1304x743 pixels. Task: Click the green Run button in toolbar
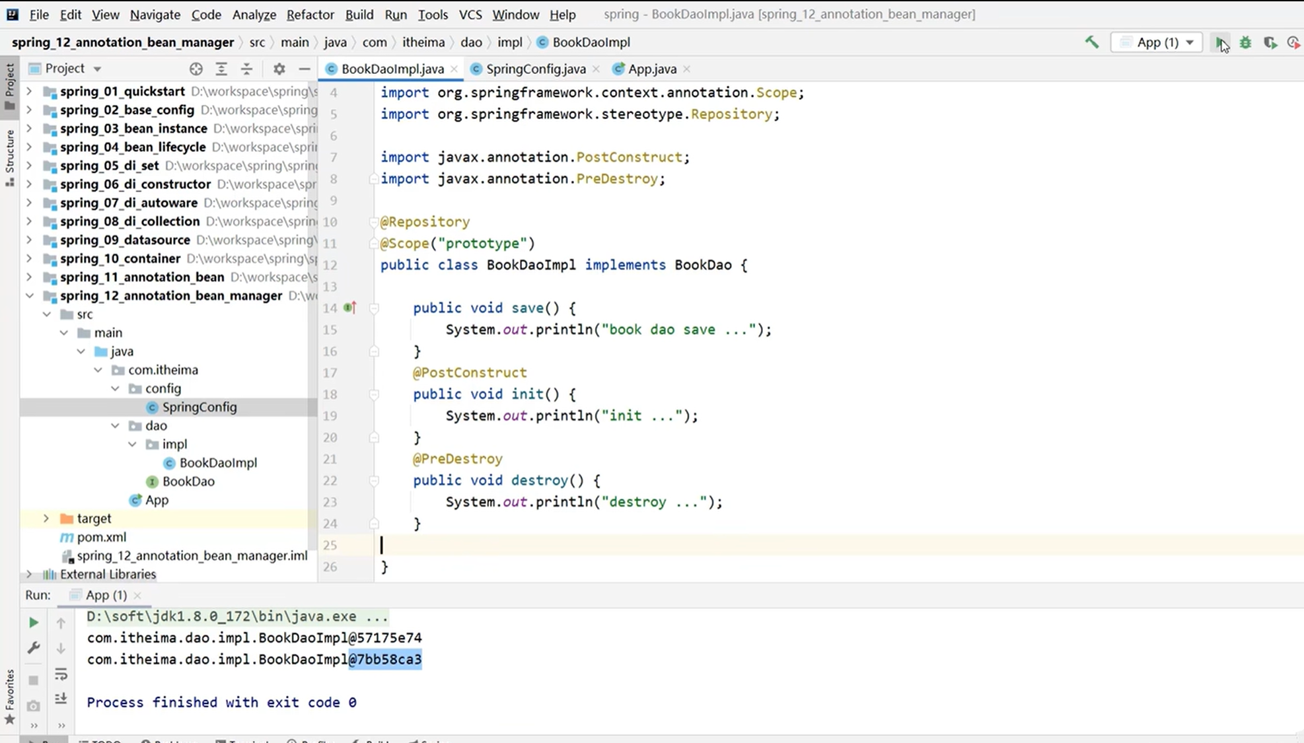click(x=1219, y=42)
